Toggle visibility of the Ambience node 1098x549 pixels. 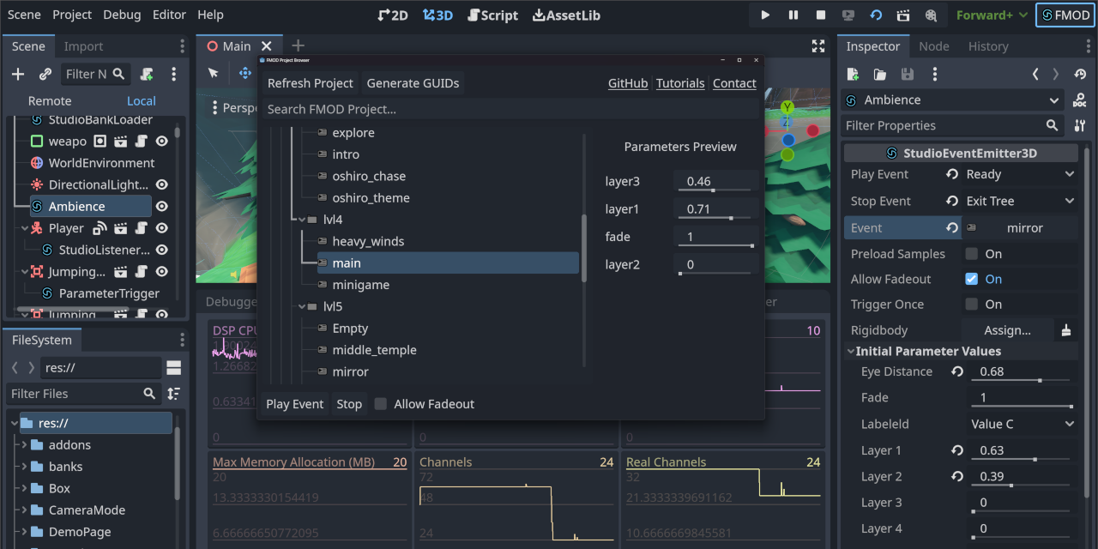(162, 206)
